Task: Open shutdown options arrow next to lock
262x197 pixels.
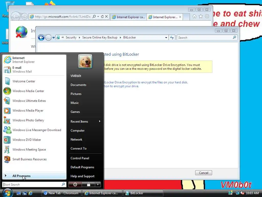Action: (98, 184)
